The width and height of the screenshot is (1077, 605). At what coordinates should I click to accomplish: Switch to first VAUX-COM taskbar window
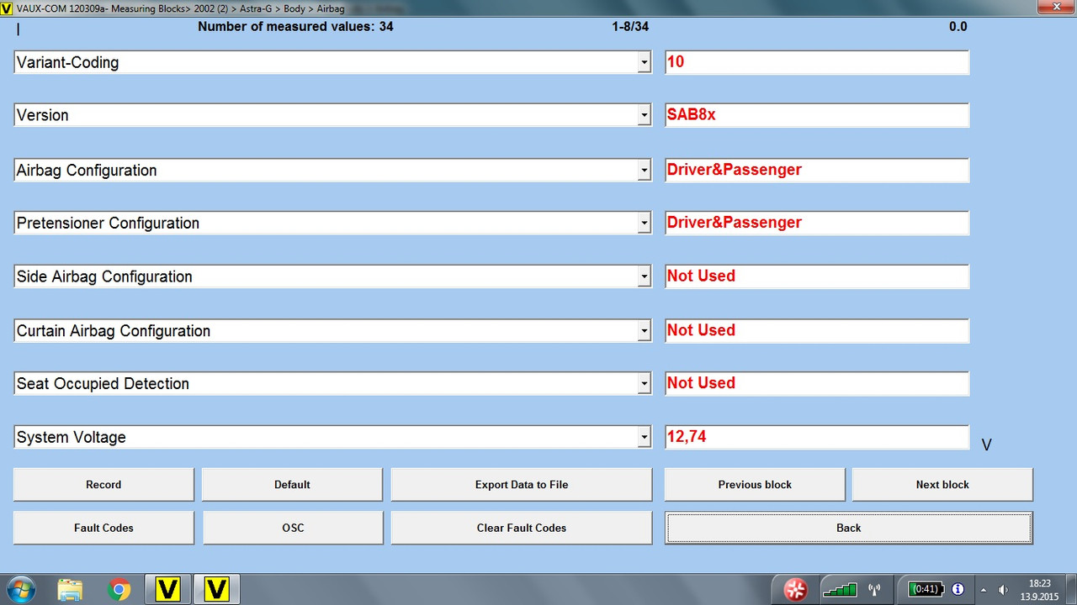coord(168,590)
